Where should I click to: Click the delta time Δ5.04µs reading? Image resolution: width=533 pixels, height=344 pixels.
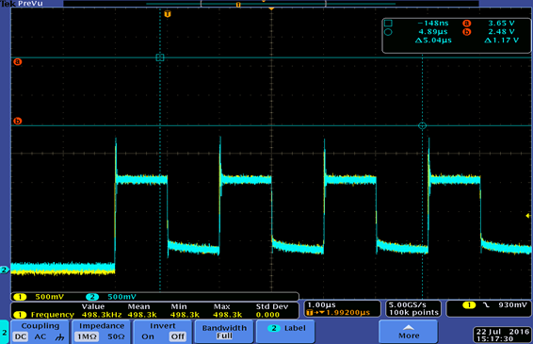coord(433,41)
